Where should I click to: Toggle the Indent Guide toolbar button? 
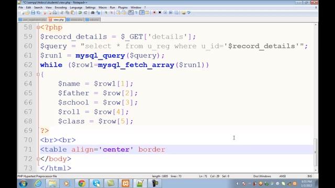(x=142, y=13)
